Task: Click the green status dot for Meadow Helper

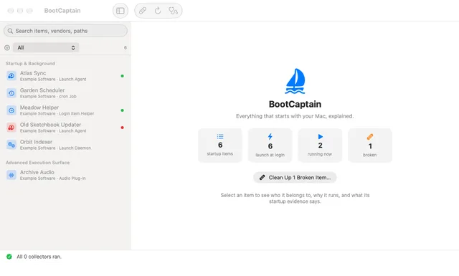Action: tap(123, 110)
